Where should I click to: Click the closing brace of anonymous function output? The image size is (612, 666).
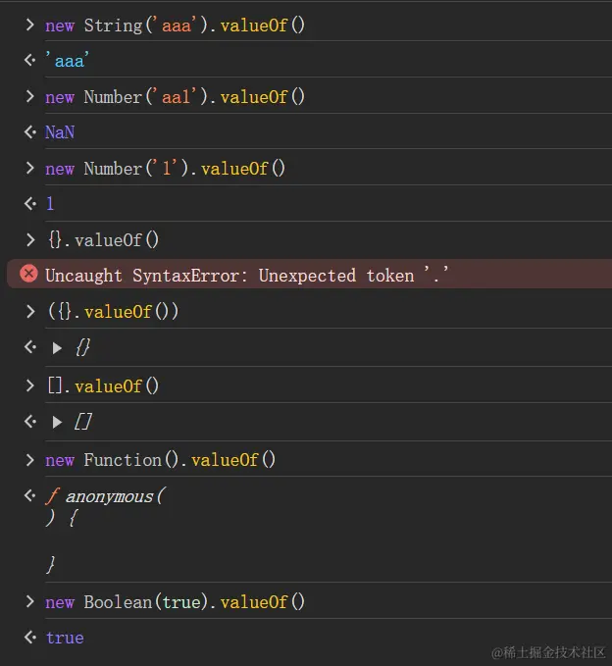coord(51,565)
